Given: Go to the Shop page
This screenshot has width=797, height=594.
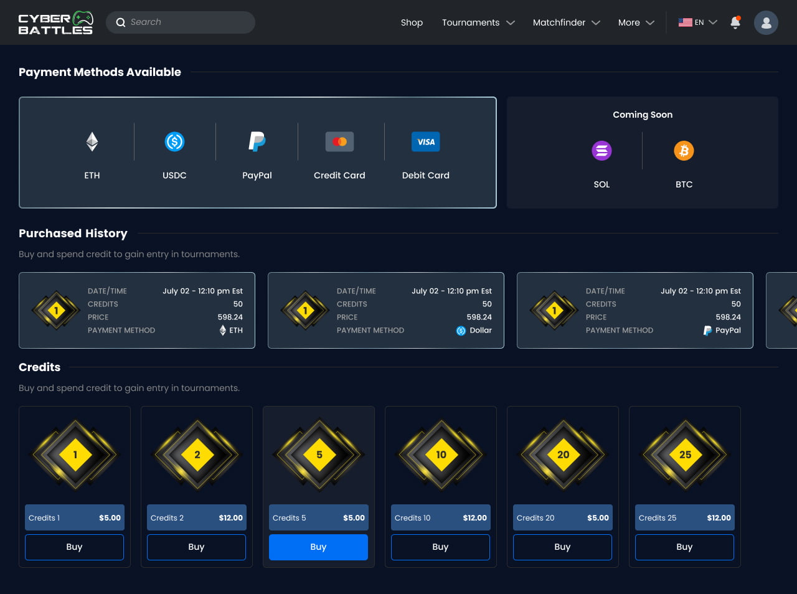Looking at the screenshot, I should [412, 22].
